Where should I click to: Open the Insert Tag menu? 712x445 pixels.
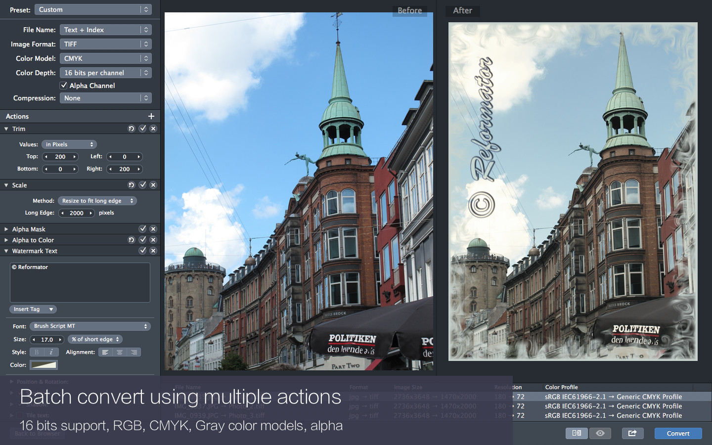click(x=33, y=309)
